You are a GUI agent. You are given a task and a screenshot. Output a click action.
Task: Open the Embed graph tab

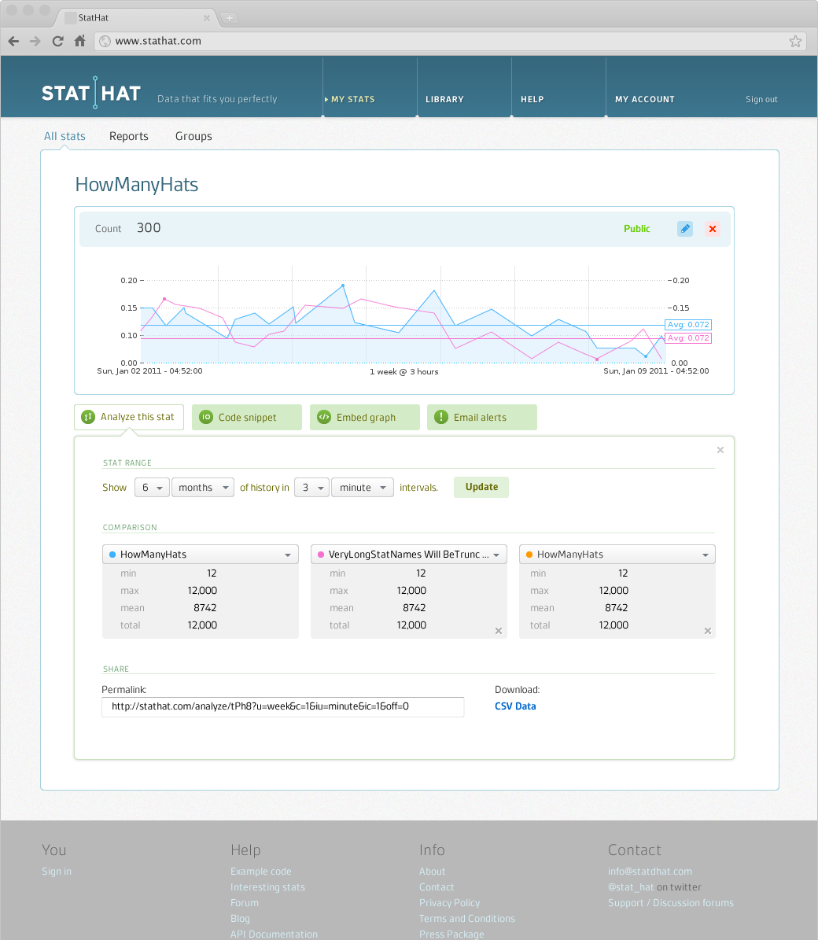[365, 418]
